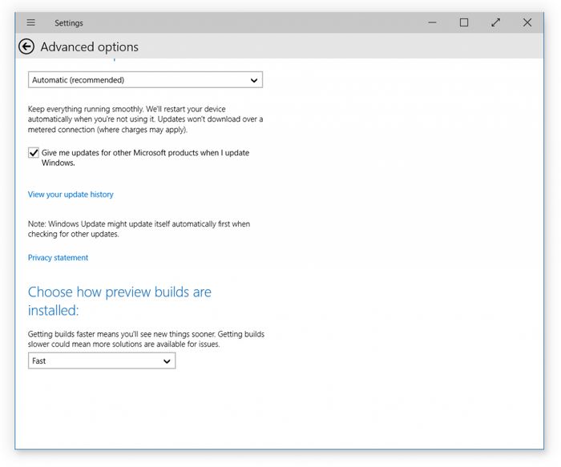The image size is (561, 467).
Task: Click the diagonal-arrows full screen icon
Action: pyautogui.click(x=495, y=22)
